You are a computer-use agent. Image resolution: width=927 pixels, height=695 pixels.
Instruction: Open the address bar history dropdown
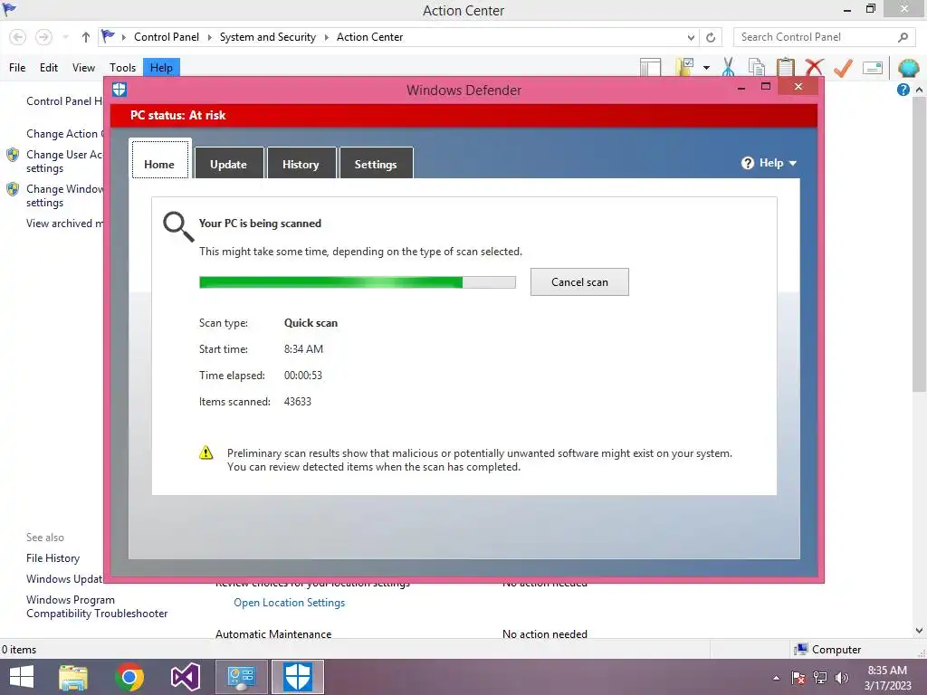691,37
